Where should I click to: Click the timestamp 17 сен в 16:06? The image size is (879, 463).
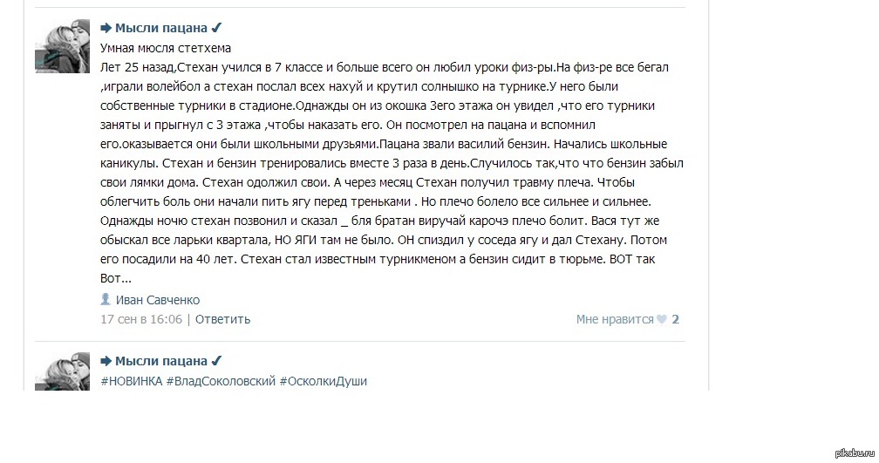coord(141,319)
